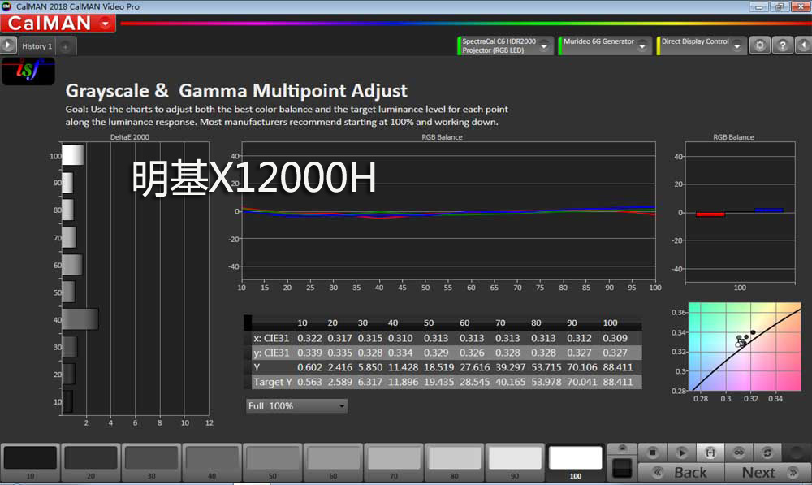Open settings with the gear icon
Image resolution: width=812 pixels, height=485 pixels.
759,45
